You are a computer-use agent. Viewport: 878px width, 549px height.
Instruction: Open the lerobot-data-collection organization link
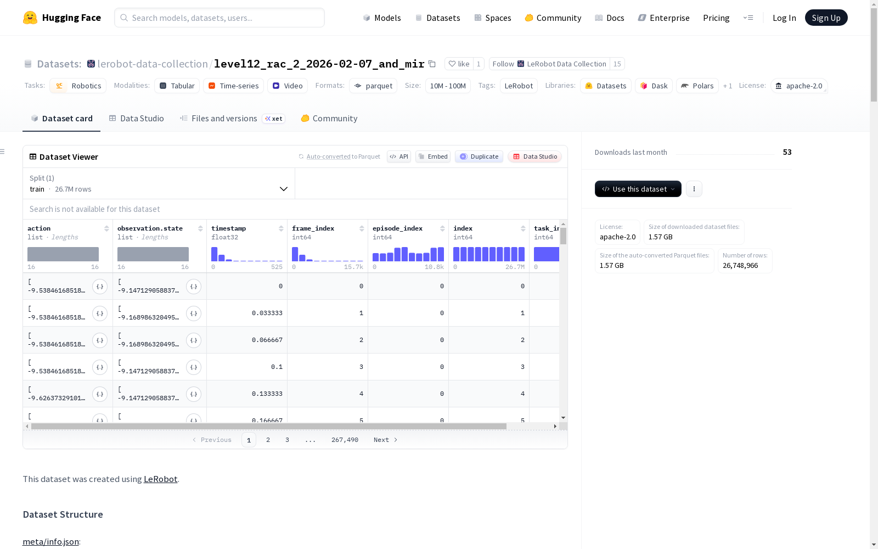(153, 64)
